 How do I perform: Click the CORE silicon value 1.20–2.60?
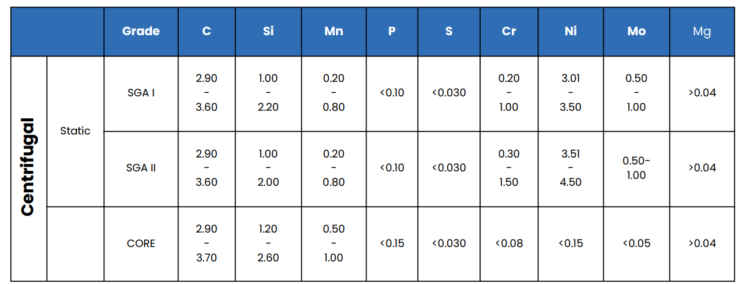(x=268, y=244)
